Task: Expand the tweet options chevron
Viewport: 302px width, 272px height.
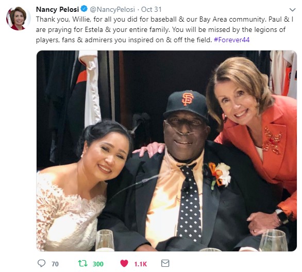Action: click(x=292, y=9)
